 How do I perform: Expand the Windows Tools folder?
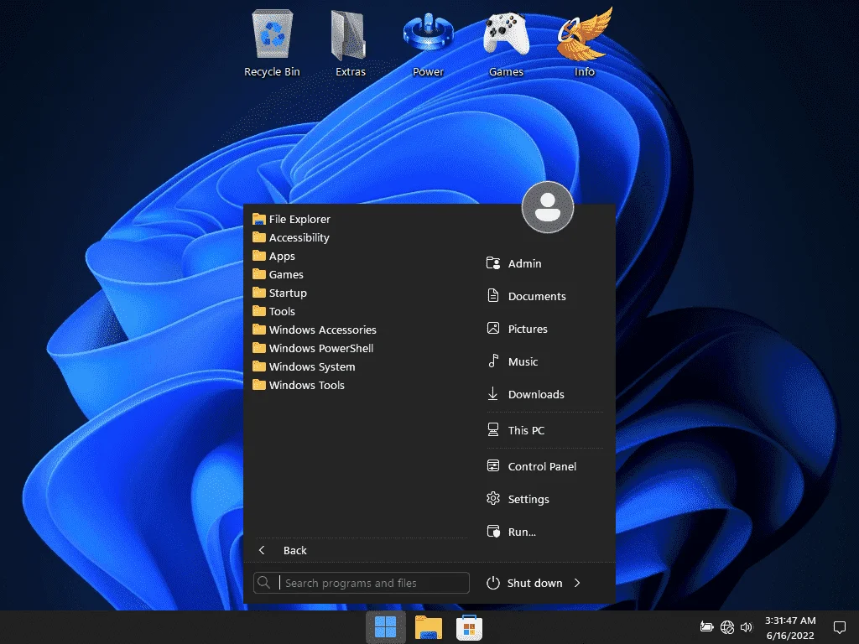pos(299,385)
